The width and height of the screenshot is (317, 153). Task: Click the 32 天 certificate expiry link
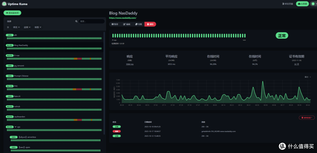(x=296, y=64)
